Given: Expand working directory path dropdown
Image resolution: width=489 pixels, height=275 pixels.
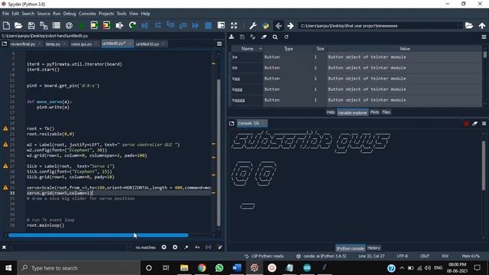Looking at the screenshot, I should pos(460,26).
